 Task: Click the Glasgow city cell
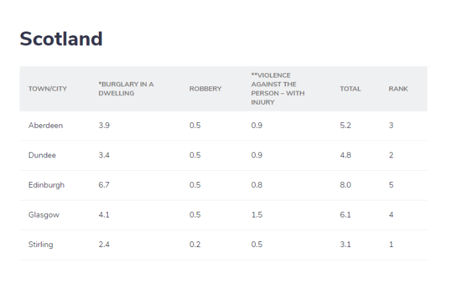[x=44, y=215]
